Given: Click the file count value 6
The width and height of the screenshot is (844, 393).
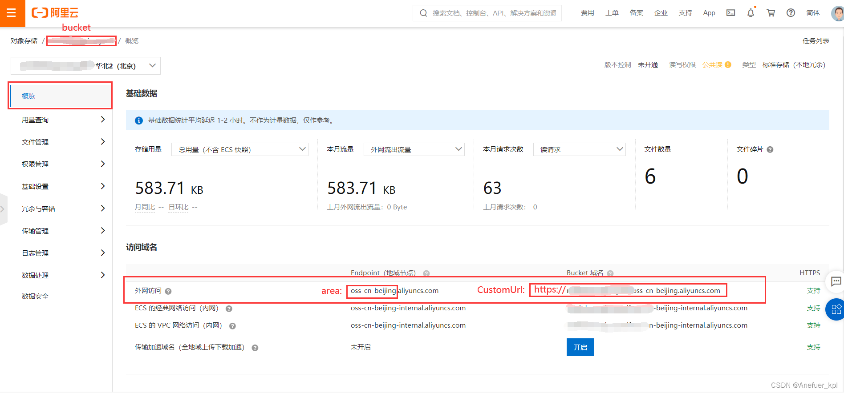Looking at the screenshot, I should pyautogui.click(x=650, y=176).
